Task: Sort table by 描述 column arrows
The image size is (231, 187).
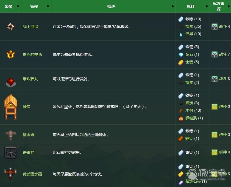Action: tap(172, 6)
